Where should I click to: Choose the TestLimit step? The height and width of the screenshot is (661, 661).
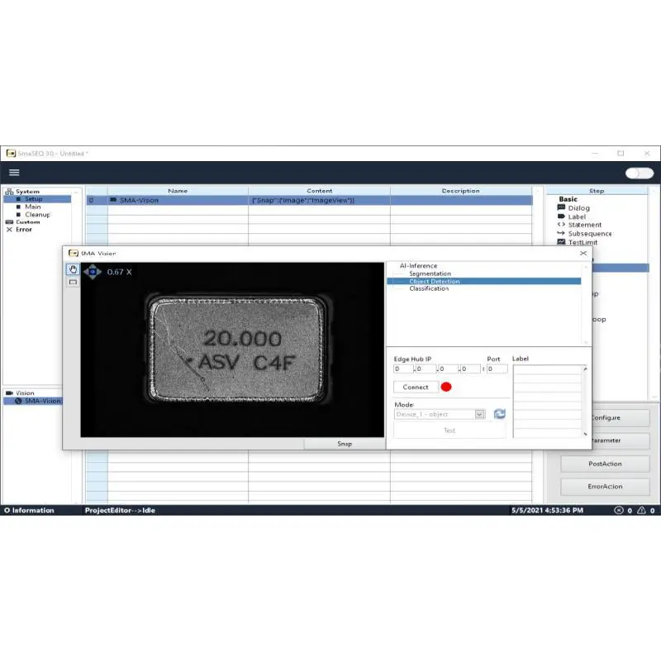point(583,242)
